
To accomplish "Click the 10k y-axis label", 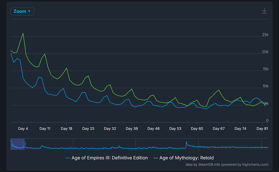I will tap(266, 86).
